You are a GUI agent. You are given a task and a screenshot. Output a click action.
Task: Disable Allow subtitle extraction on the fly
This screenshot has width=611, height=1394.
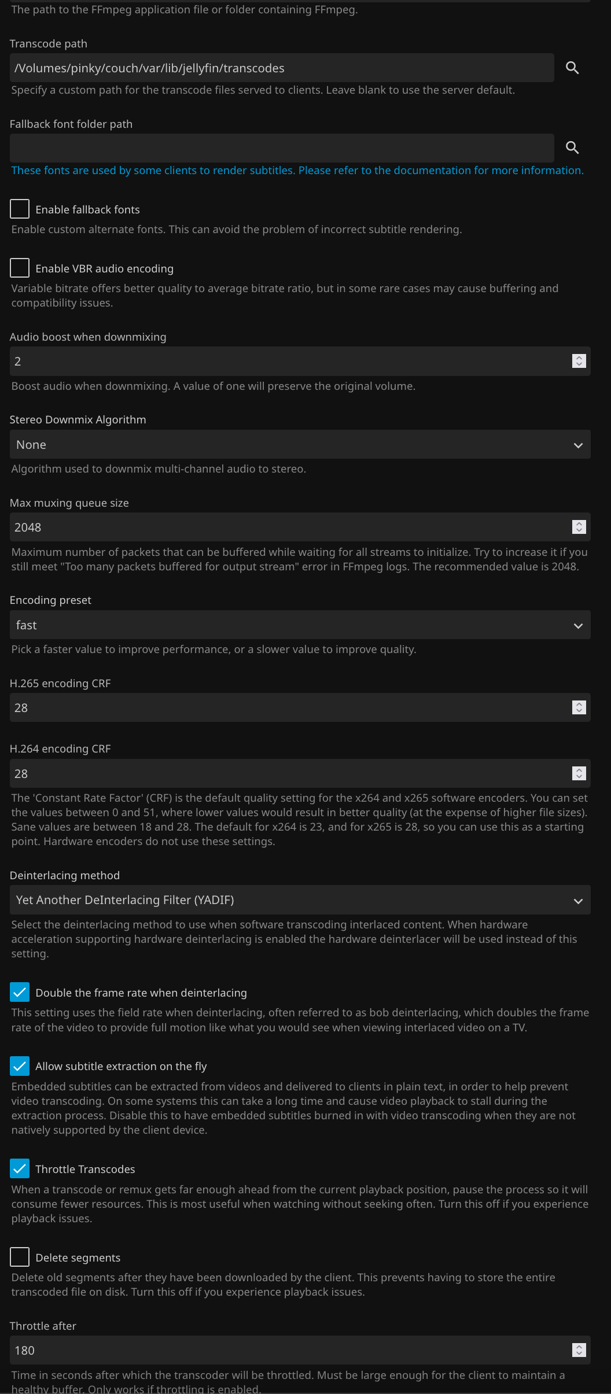20,1065
